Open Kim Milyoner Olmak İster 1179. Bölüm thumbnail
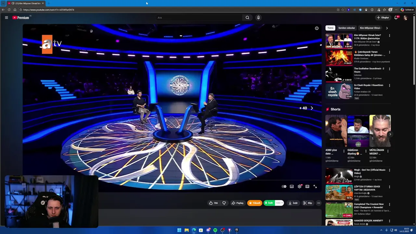416x234 pixels. (x=339, y=41)
